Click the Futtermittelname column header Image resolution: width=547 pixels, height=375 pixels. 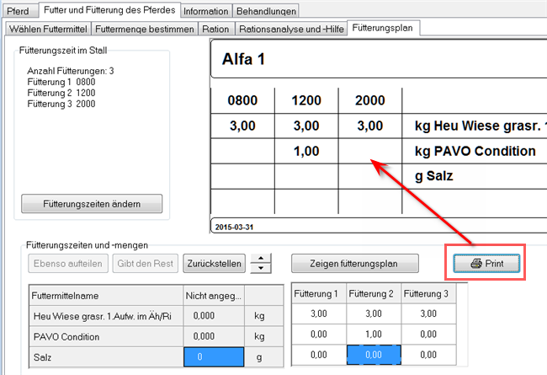106,296
